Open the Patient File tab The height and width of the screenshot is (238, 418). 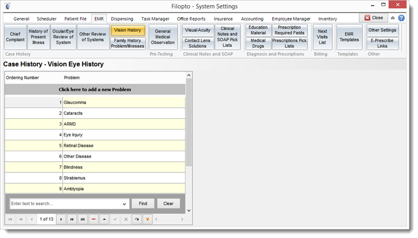point(76,19)
